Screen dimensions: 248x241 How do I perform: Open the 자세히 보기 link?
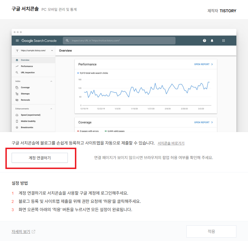coord(21,232)
